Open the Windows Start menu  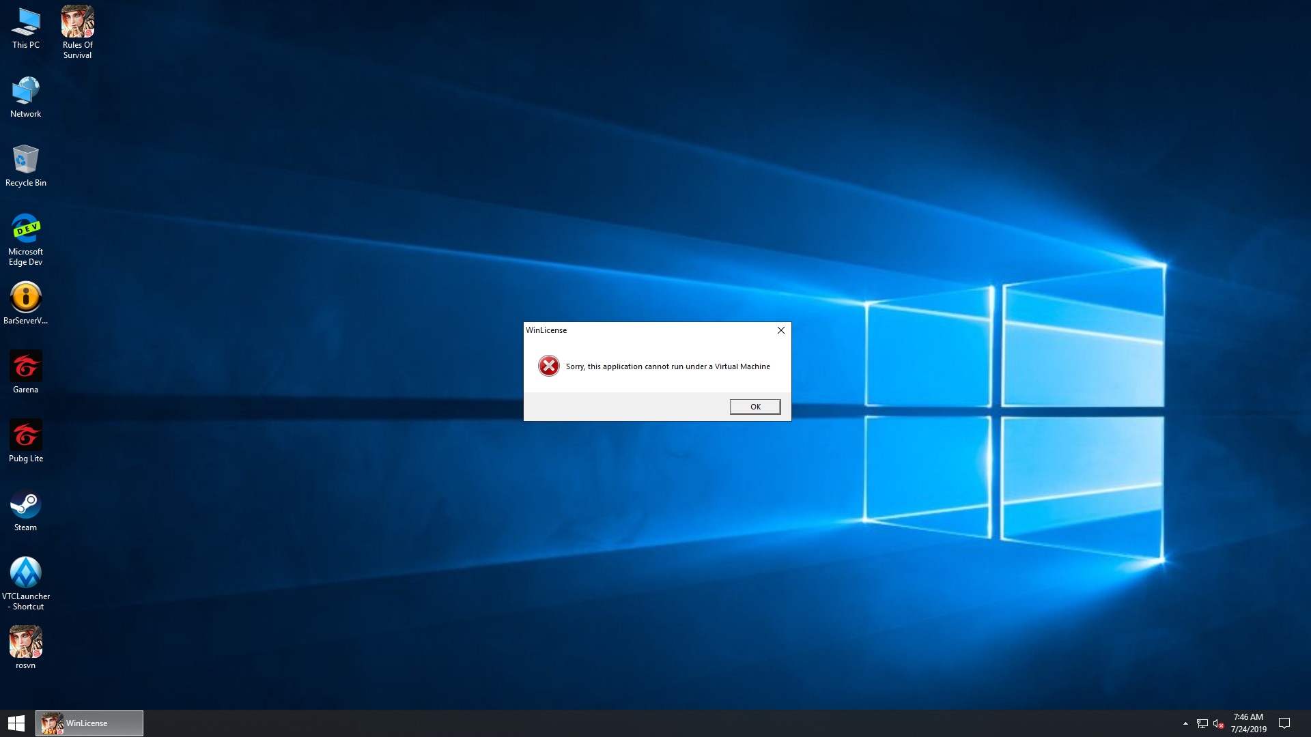click(16, 723)
